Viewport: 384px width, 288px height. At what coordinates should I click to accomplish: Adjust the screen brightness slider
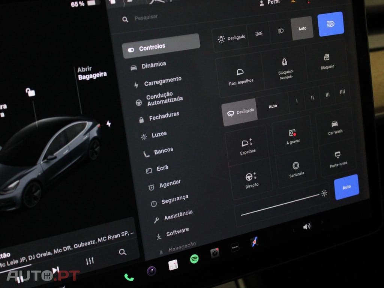click(x=280, y=205)
